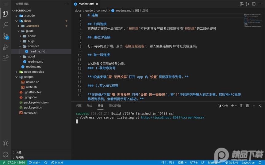Split the editor right
The width and height of the screenshot is (265, 165).
[x=253, y=4]
